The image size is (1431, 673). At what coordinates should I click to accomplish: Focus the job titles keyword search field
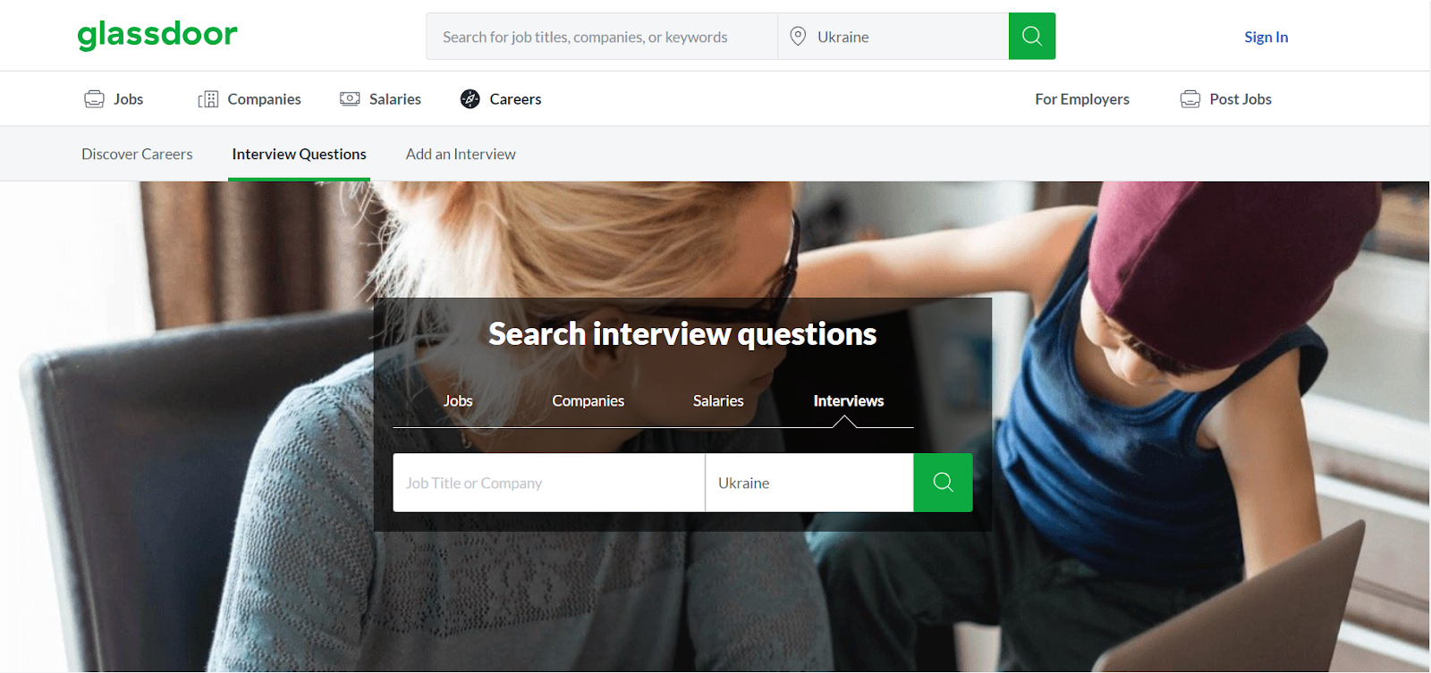click(602, 37)
